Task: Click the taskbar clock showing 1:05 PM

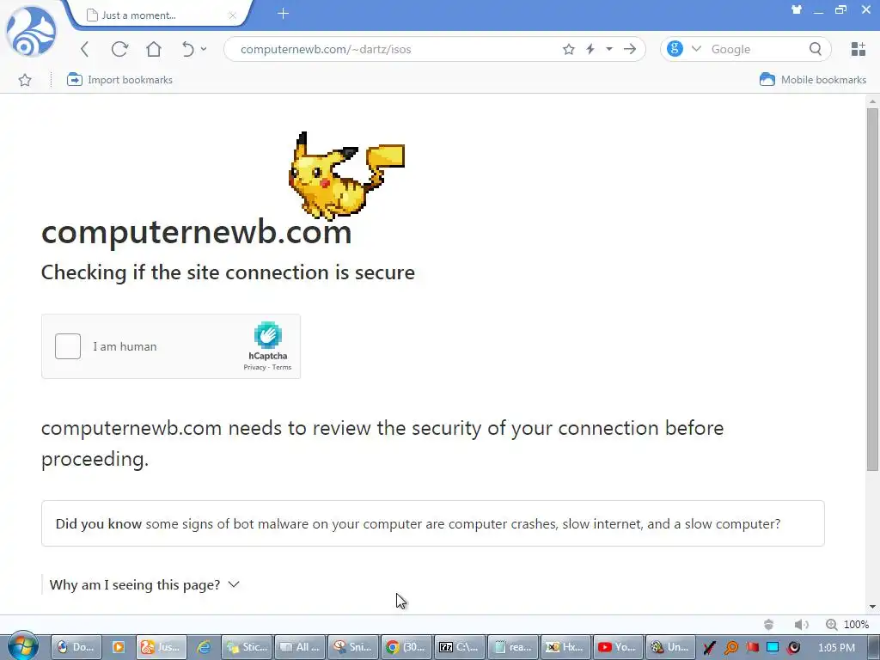Action: (x=837, y=648)
